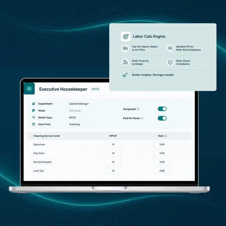Click the sparkle icon beside Better insights
Image resolution: width=226 pixels, height=226 pixels.
125,75
